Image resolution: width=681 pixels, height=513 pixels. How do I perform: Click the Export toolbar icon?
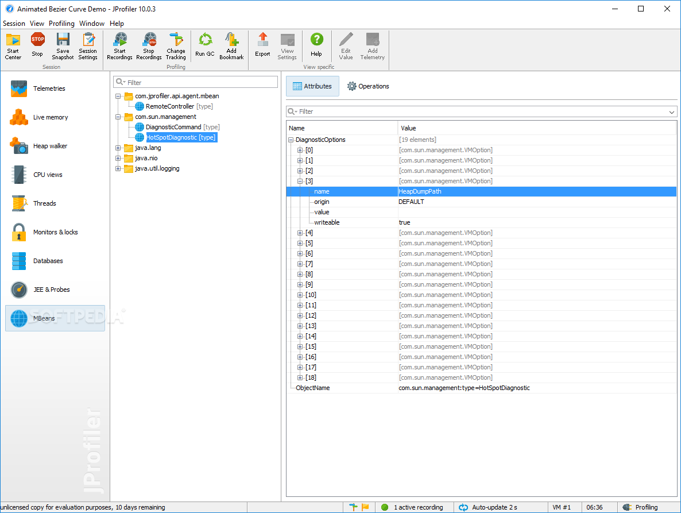pyautogui.click(x=263, y=40)
